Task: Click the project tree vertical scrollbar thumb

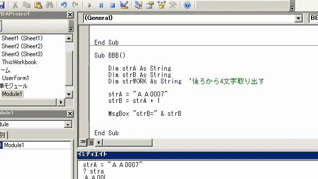Action: [69, 68]
